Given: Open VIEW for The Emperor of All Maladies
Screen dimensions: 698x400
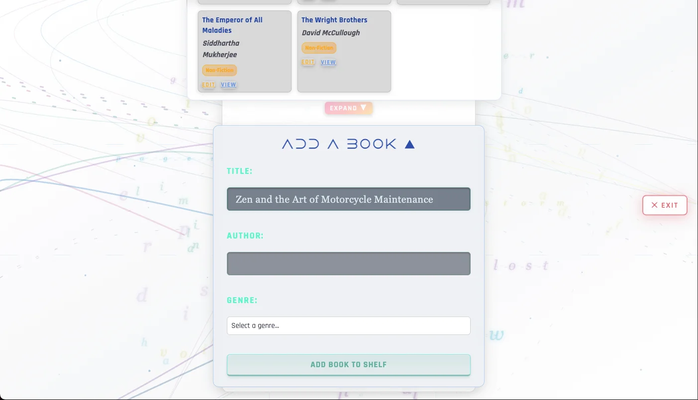Looking at the screenshot, I should pos(228,84).
